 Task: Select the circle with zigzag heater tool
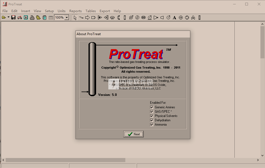click(x=137, y=18)
